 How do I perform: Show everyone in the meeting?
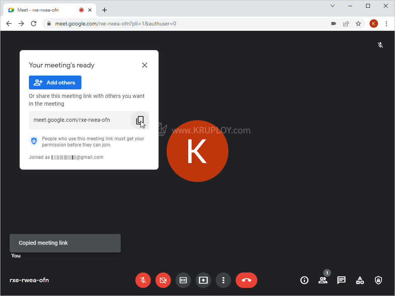(323, 280)
